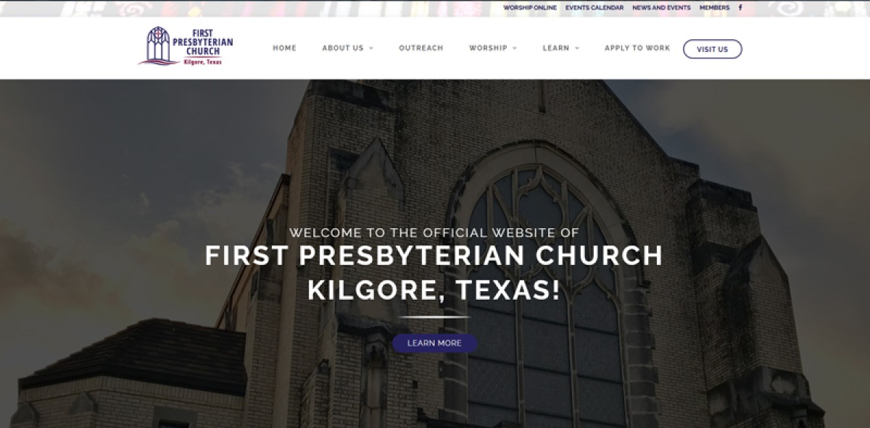The width and height of the screenshot is (870, 428).
Task: Expand the Learn dropdown arrow
Action: pos(577,49)
